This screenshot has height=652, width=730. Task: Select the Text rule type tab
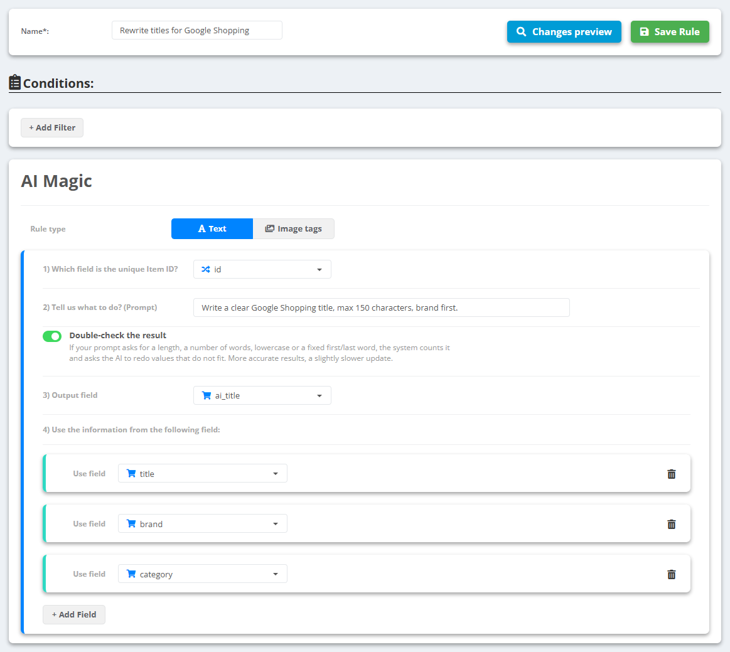(212, 228)
